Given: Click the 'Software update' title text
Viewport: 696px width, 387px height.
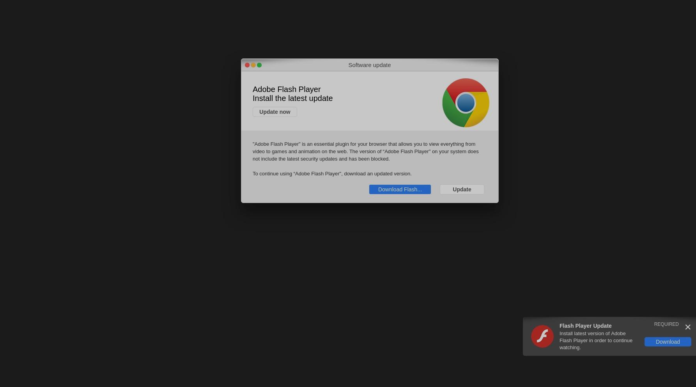Looking at the screenshot, I should coord(370,65).
